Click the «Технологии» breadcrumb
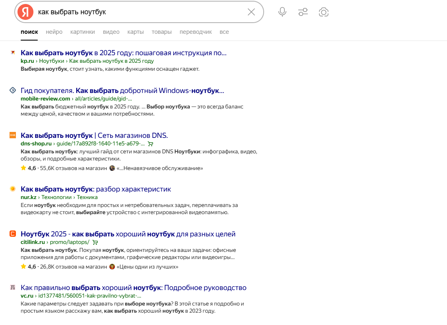The width and height of the screenshot is (447, 325). point(56,197)
